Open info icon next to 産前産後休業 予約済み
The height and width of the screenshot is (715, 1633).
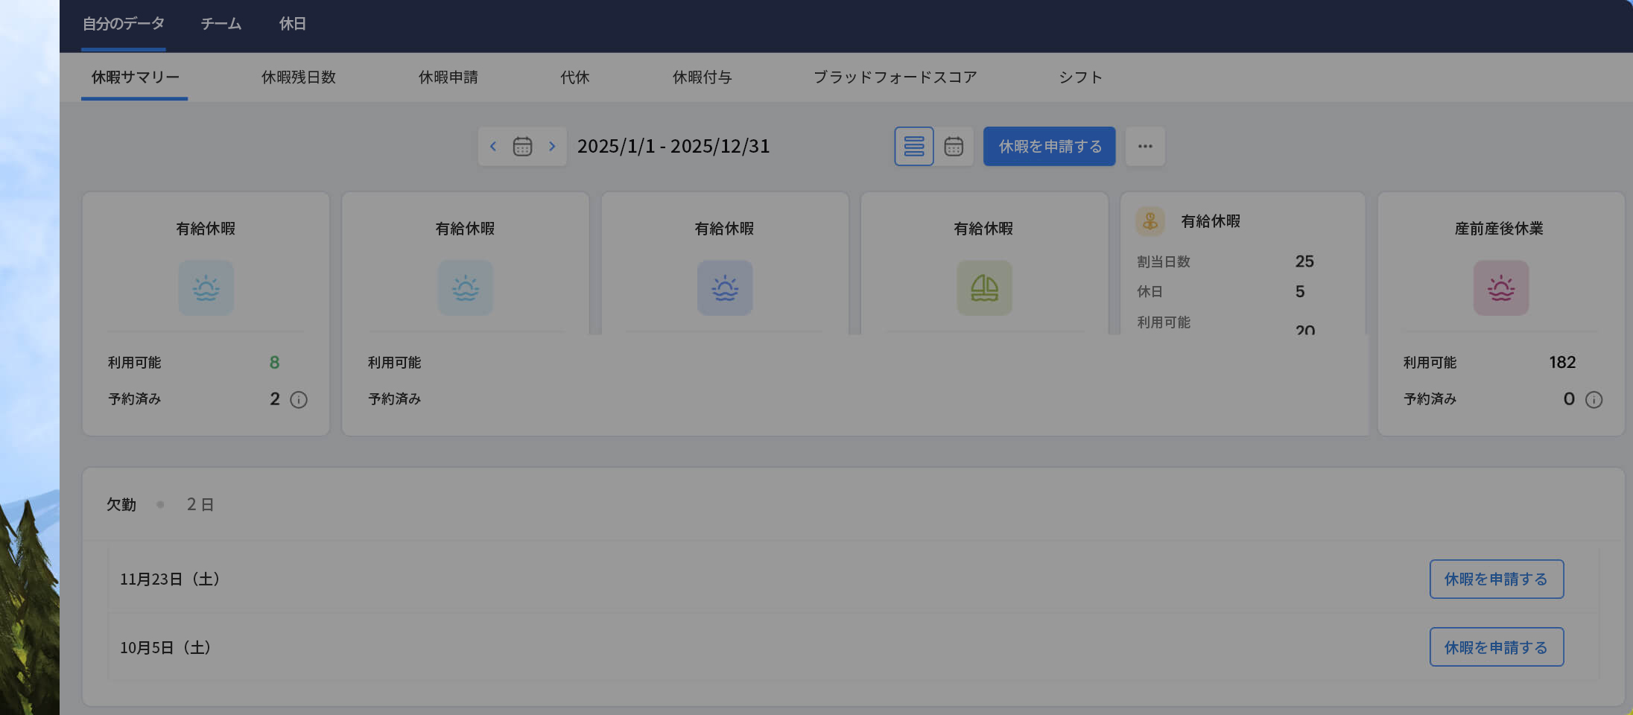(1593, 399)
